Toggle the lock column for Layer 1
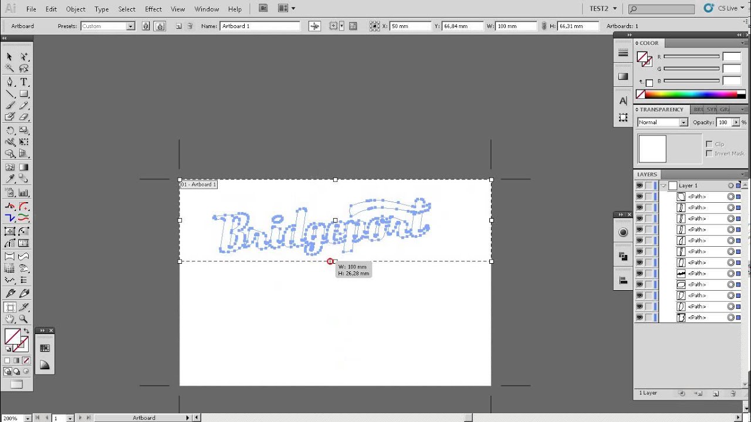This screenshot has height=422, width=751. (x=649, y=185)
